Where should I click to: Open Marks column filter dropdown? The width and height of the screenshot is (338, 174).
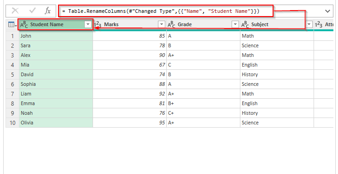pos(162,25)
